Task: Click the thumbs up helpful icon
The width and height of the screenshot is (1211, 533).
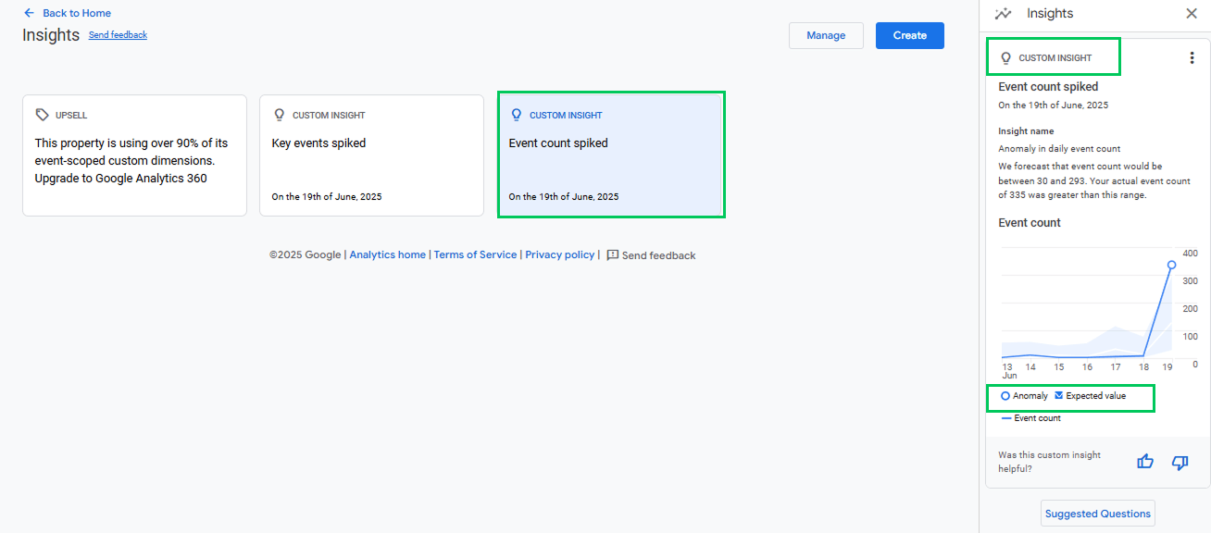Action: coord(1145,461)
